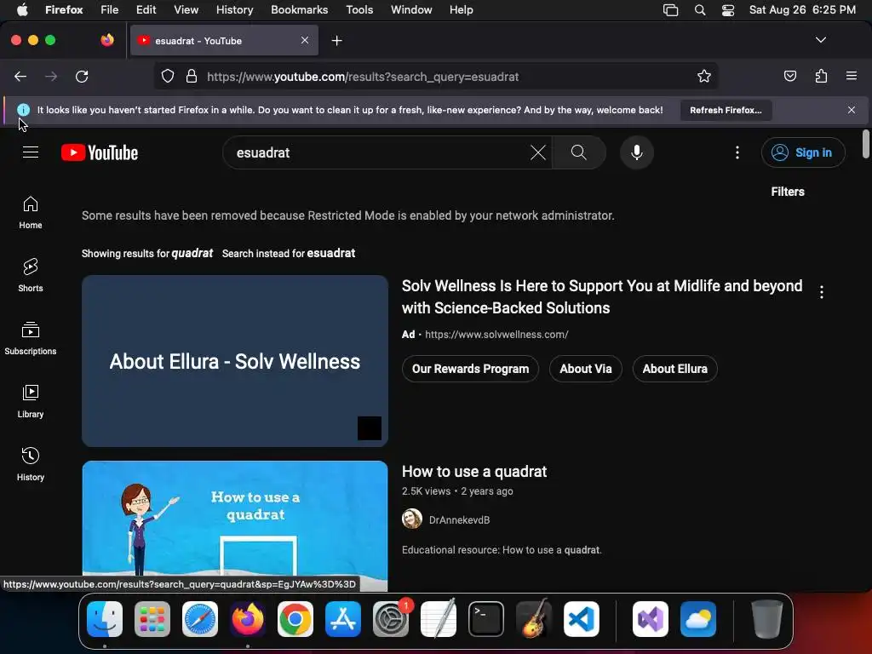The height and width of the screenshot is (654, 872).
Task: Open Safari from the dock
Action: [x=199, y=619]
